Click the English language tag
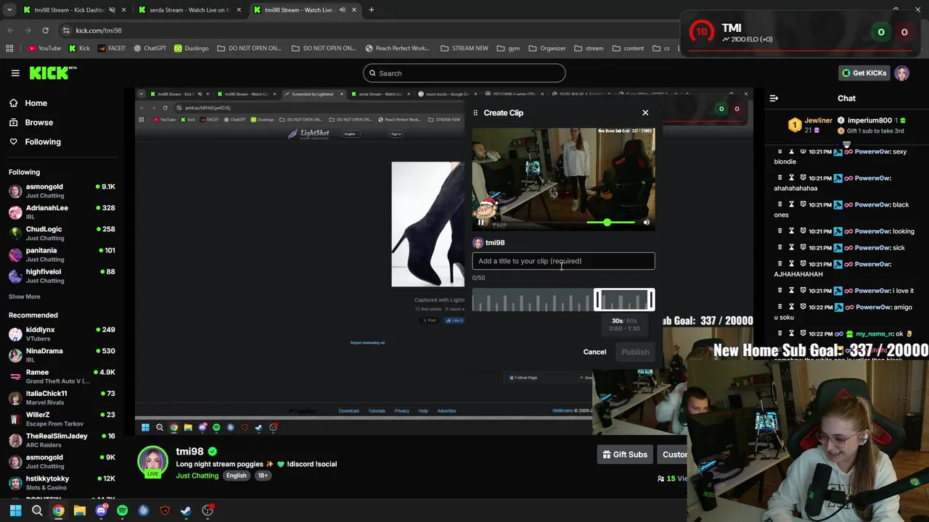Image resolution: width=929 pixels, height=522 pixels. [236, 476]
